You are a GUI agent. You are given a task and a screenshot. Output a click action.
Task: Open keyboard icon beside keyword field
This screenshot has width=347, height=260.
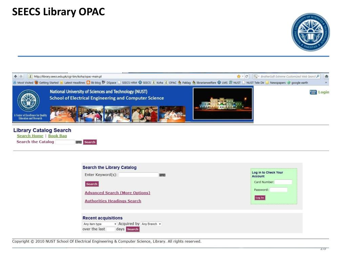tap(162, 175)
